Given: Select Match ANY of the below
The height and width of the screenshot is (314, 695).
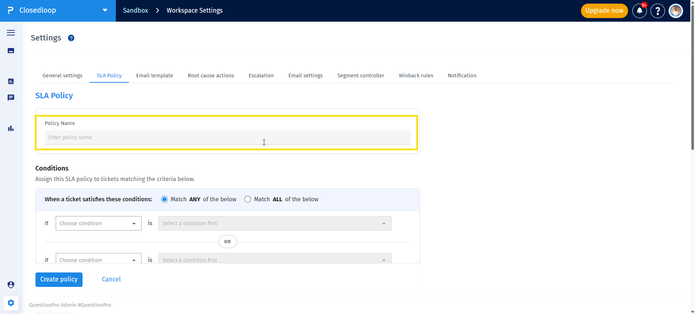Looking at the screenshot, I should (164, 199).
